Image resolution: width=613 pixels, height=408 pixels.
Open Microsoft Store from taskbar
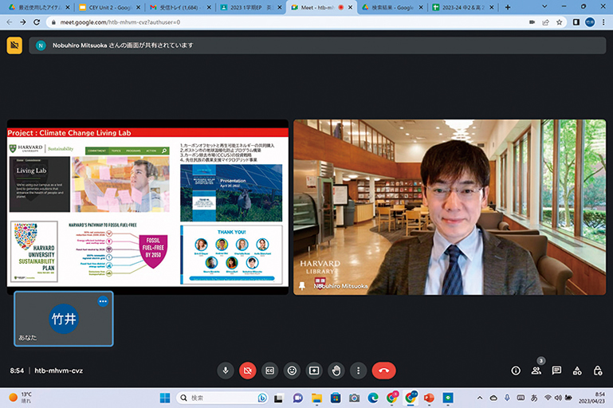336,398
